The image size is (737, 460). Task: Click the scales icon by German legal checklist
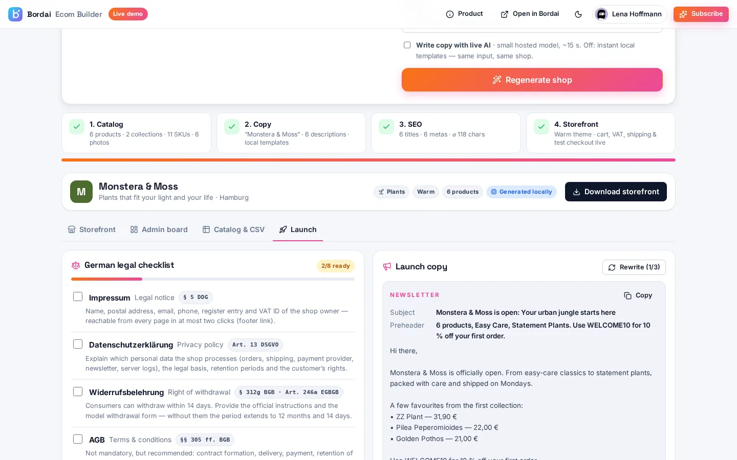pyautogui.click(x=76, y=265)
